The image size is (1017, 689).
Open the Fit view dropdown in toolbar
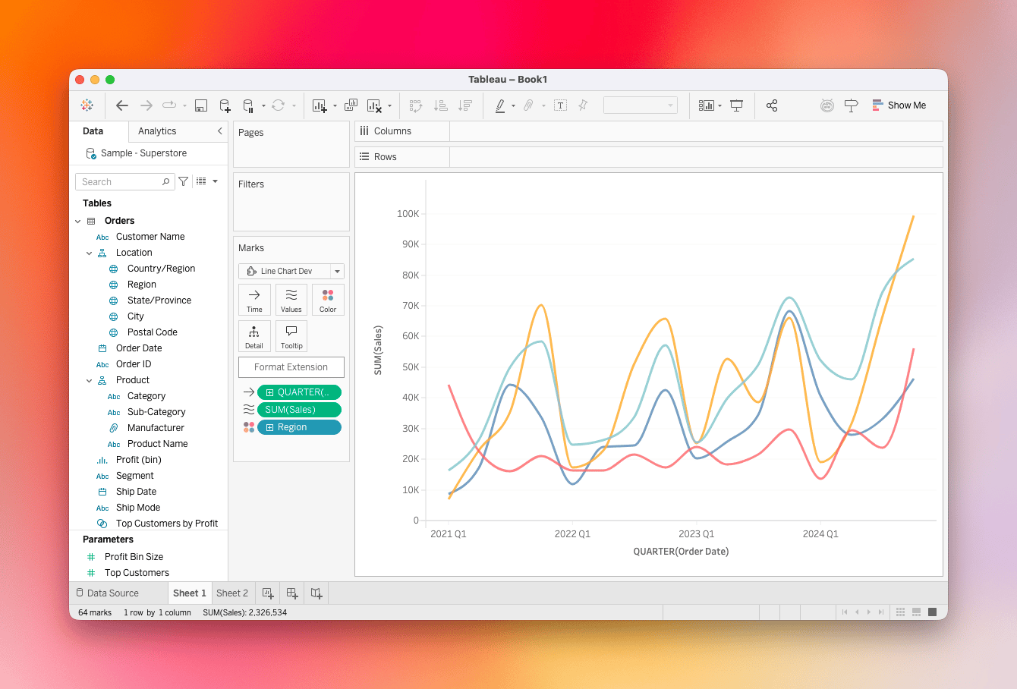point(641,105)
